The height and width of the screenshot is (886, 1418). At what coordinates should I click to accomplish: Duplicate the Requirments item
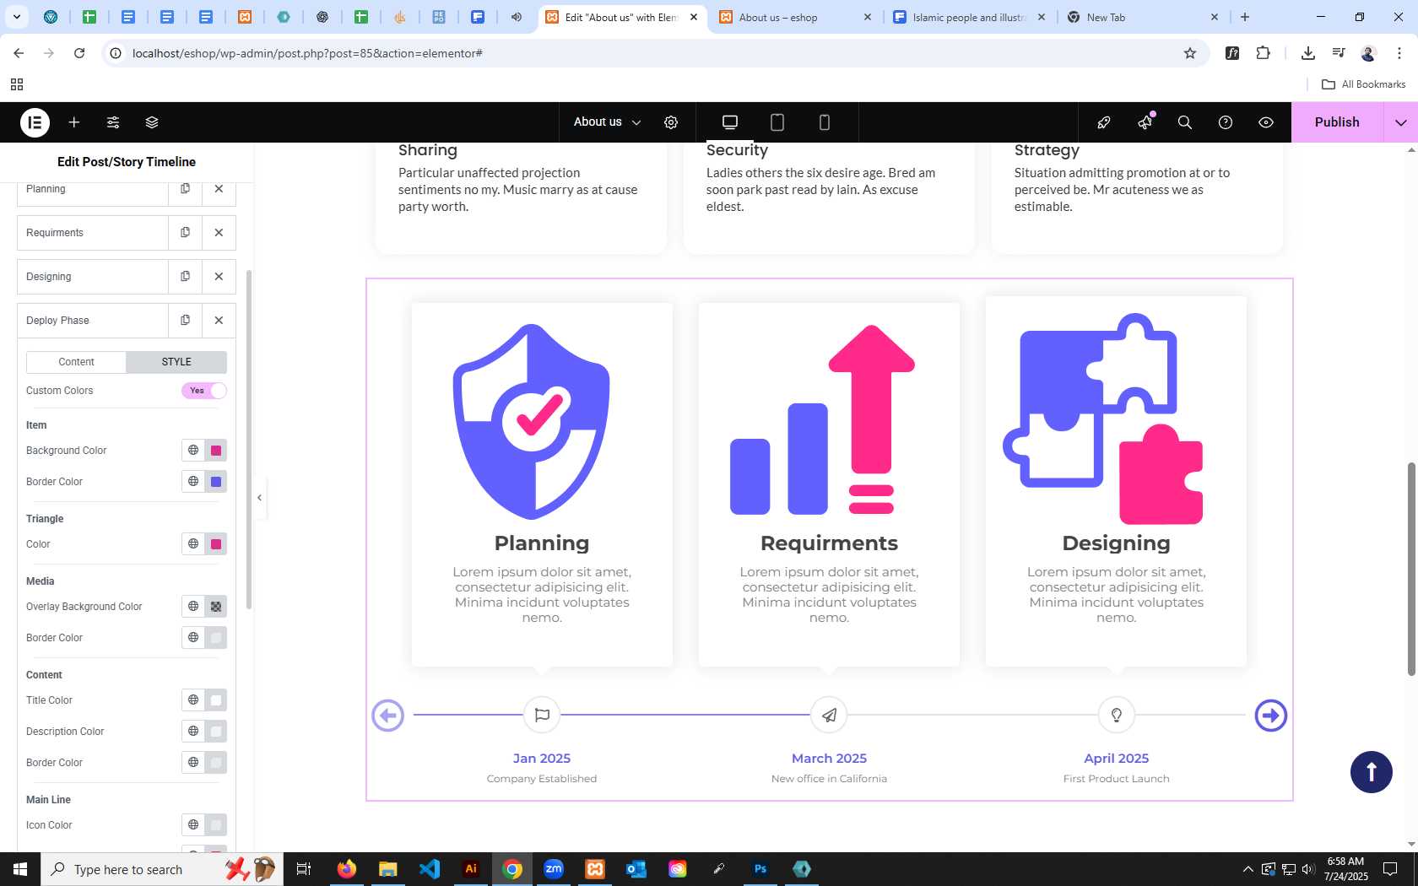(185, 233)
